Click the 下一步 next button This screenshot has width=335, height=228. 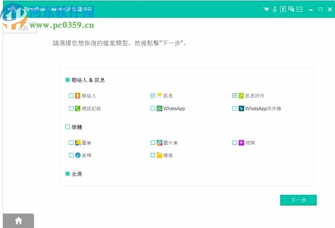(298, 200)
